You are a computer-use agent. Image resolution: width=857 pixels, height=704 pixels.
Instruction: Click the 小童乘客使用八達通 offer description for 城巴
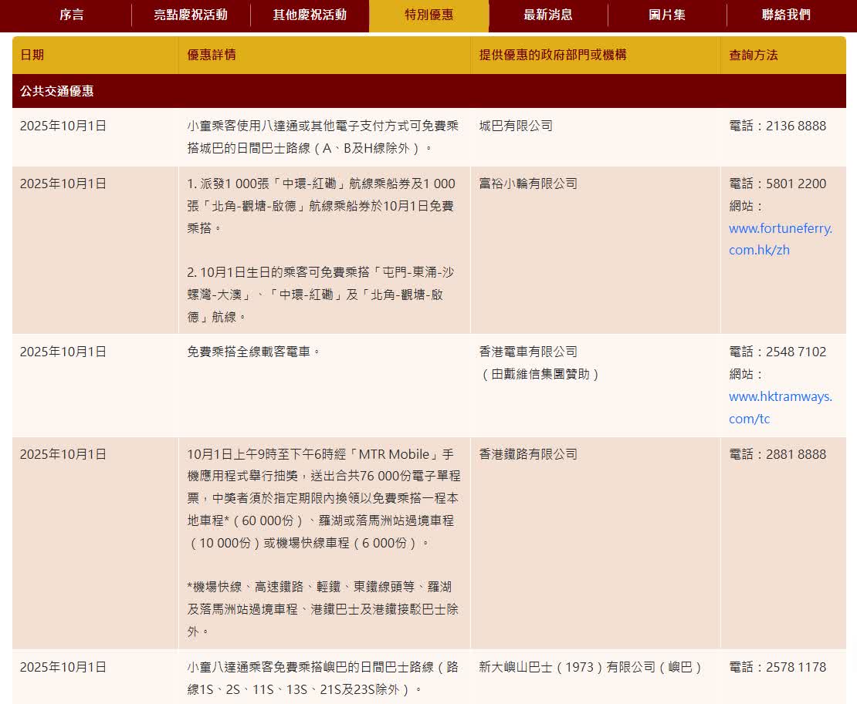(x=323, y=137)
